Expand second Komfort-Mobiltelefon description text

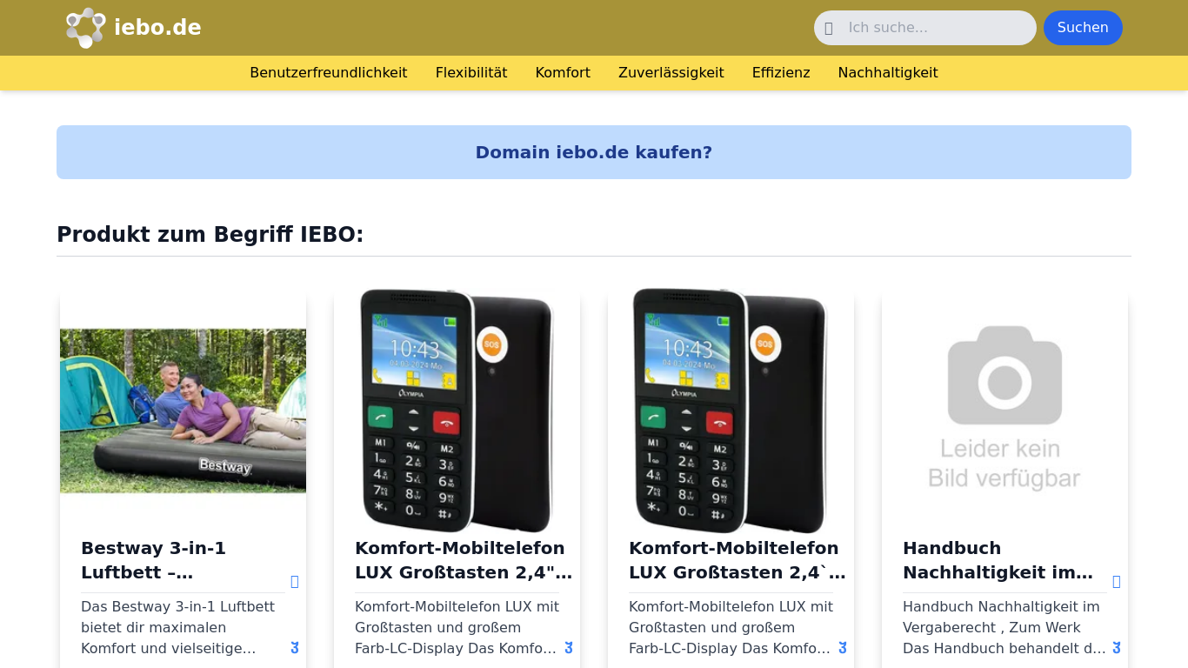click(843, 648)
